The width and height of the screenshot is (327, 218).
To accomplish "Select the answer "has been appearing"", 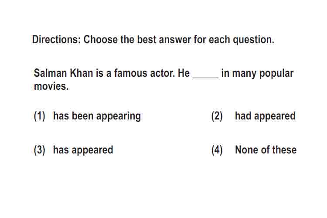I will [x=97, y=116].
